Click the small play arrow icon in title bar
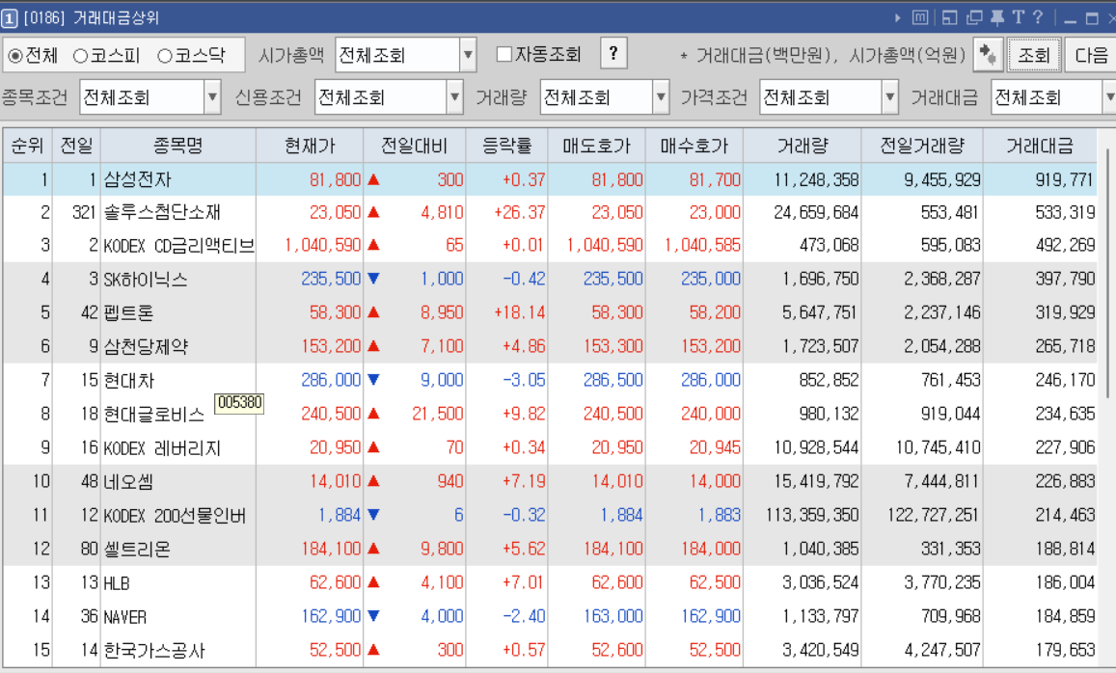The image size is (1116, 673). click(897, 17)
